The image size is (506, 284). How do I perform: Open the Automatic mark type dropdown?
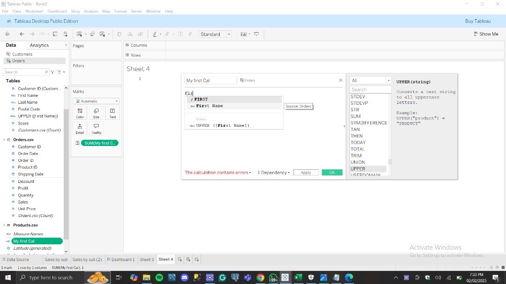[96, 101]
